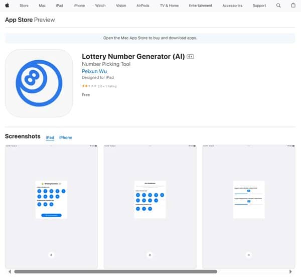Open the search magnifier icon
Image resolution: width=301 pixels, height=280 pixels.
(278, 6)
